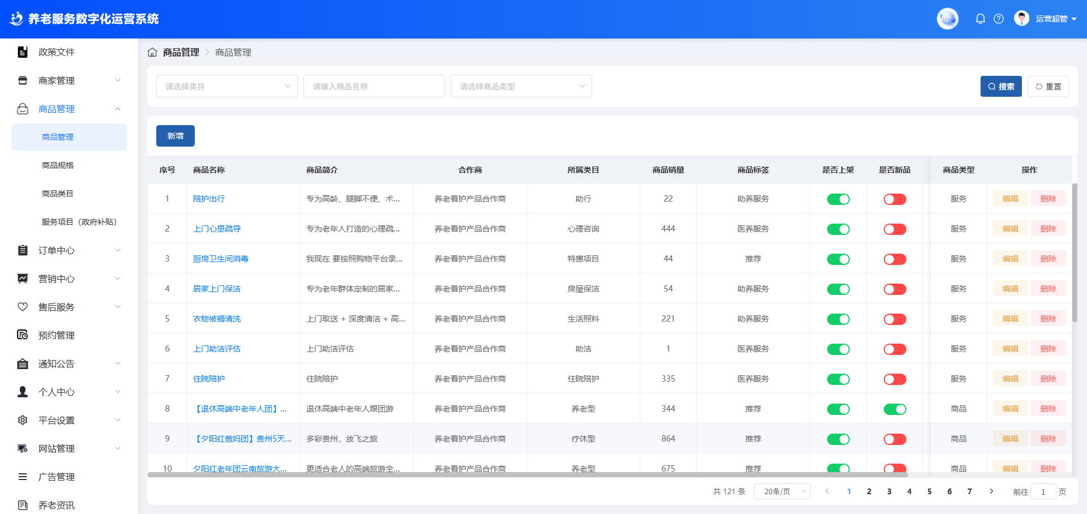Screen dimensions: 1087x514
Task: Click the 平台设置 gear icon
Action: tap(23, 420)
